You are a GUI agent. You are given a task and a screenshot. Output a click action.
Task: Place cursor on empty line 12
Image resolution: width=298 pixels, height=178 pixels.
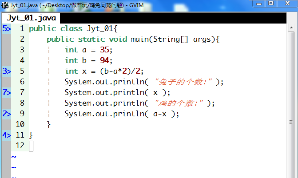click(x=31, y=146)
